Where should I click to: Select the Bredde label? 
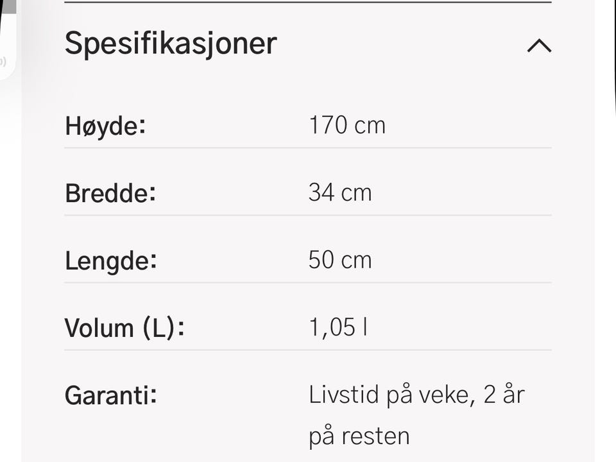110,193
